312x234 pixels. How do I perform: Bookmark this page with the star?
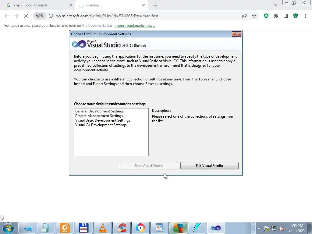pyautogui.click(x=254, y=16)
